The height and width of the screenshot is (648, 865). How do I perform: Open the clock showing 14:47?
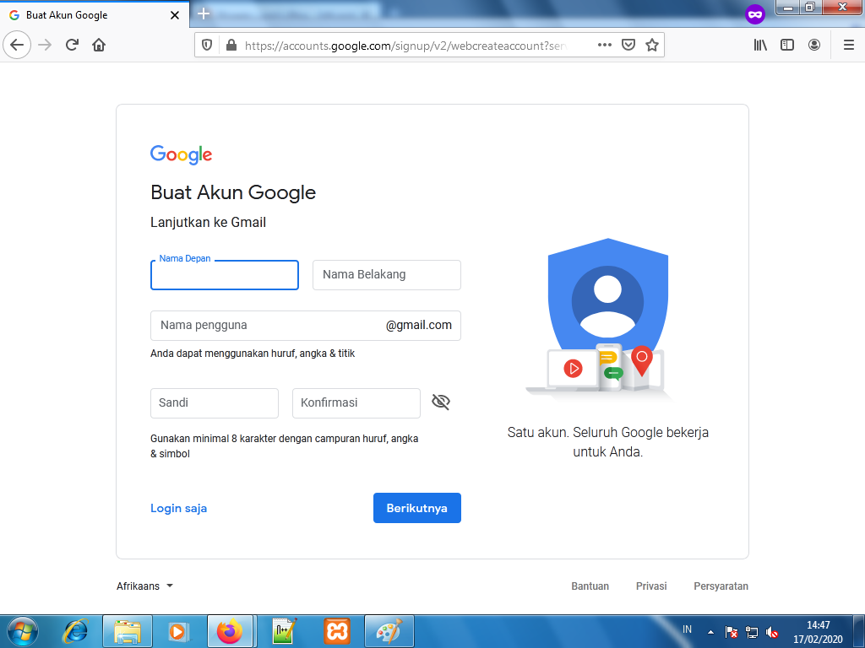818,632
